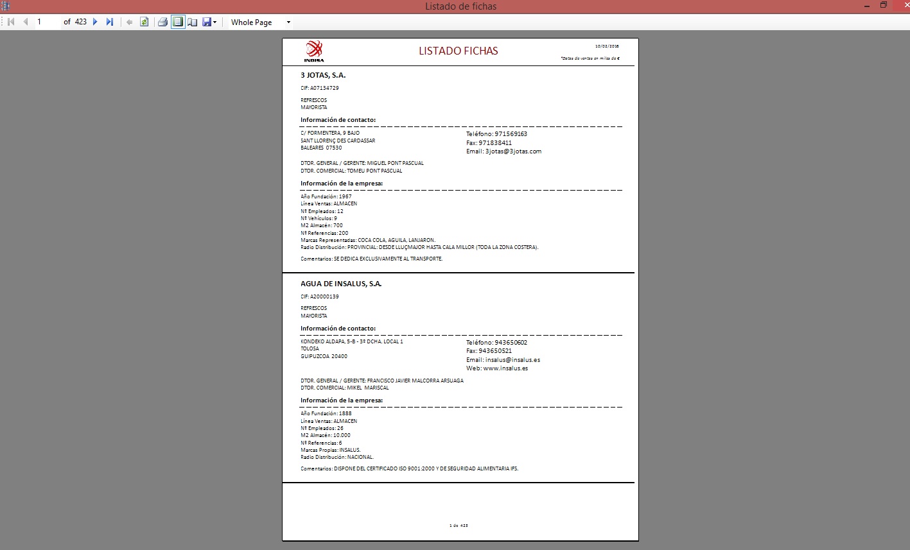Click the application icon in title bar
Screen dimensions: 910x550
coord(4,6)
